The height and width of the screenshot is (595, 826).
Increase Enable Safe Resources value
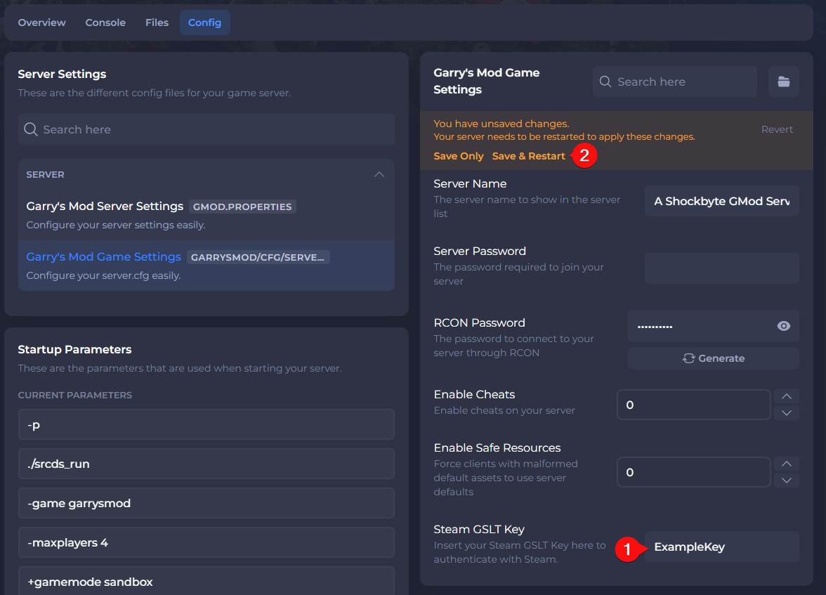786,464
